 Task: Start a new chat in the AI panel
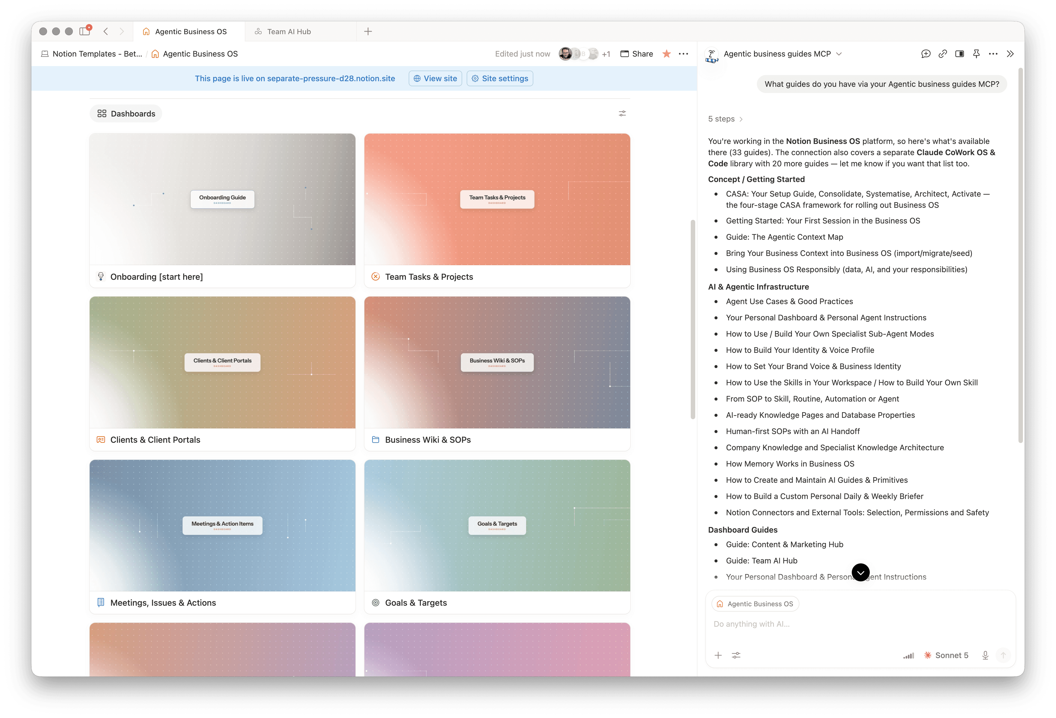pyautogui.click(x=925, y=53)
